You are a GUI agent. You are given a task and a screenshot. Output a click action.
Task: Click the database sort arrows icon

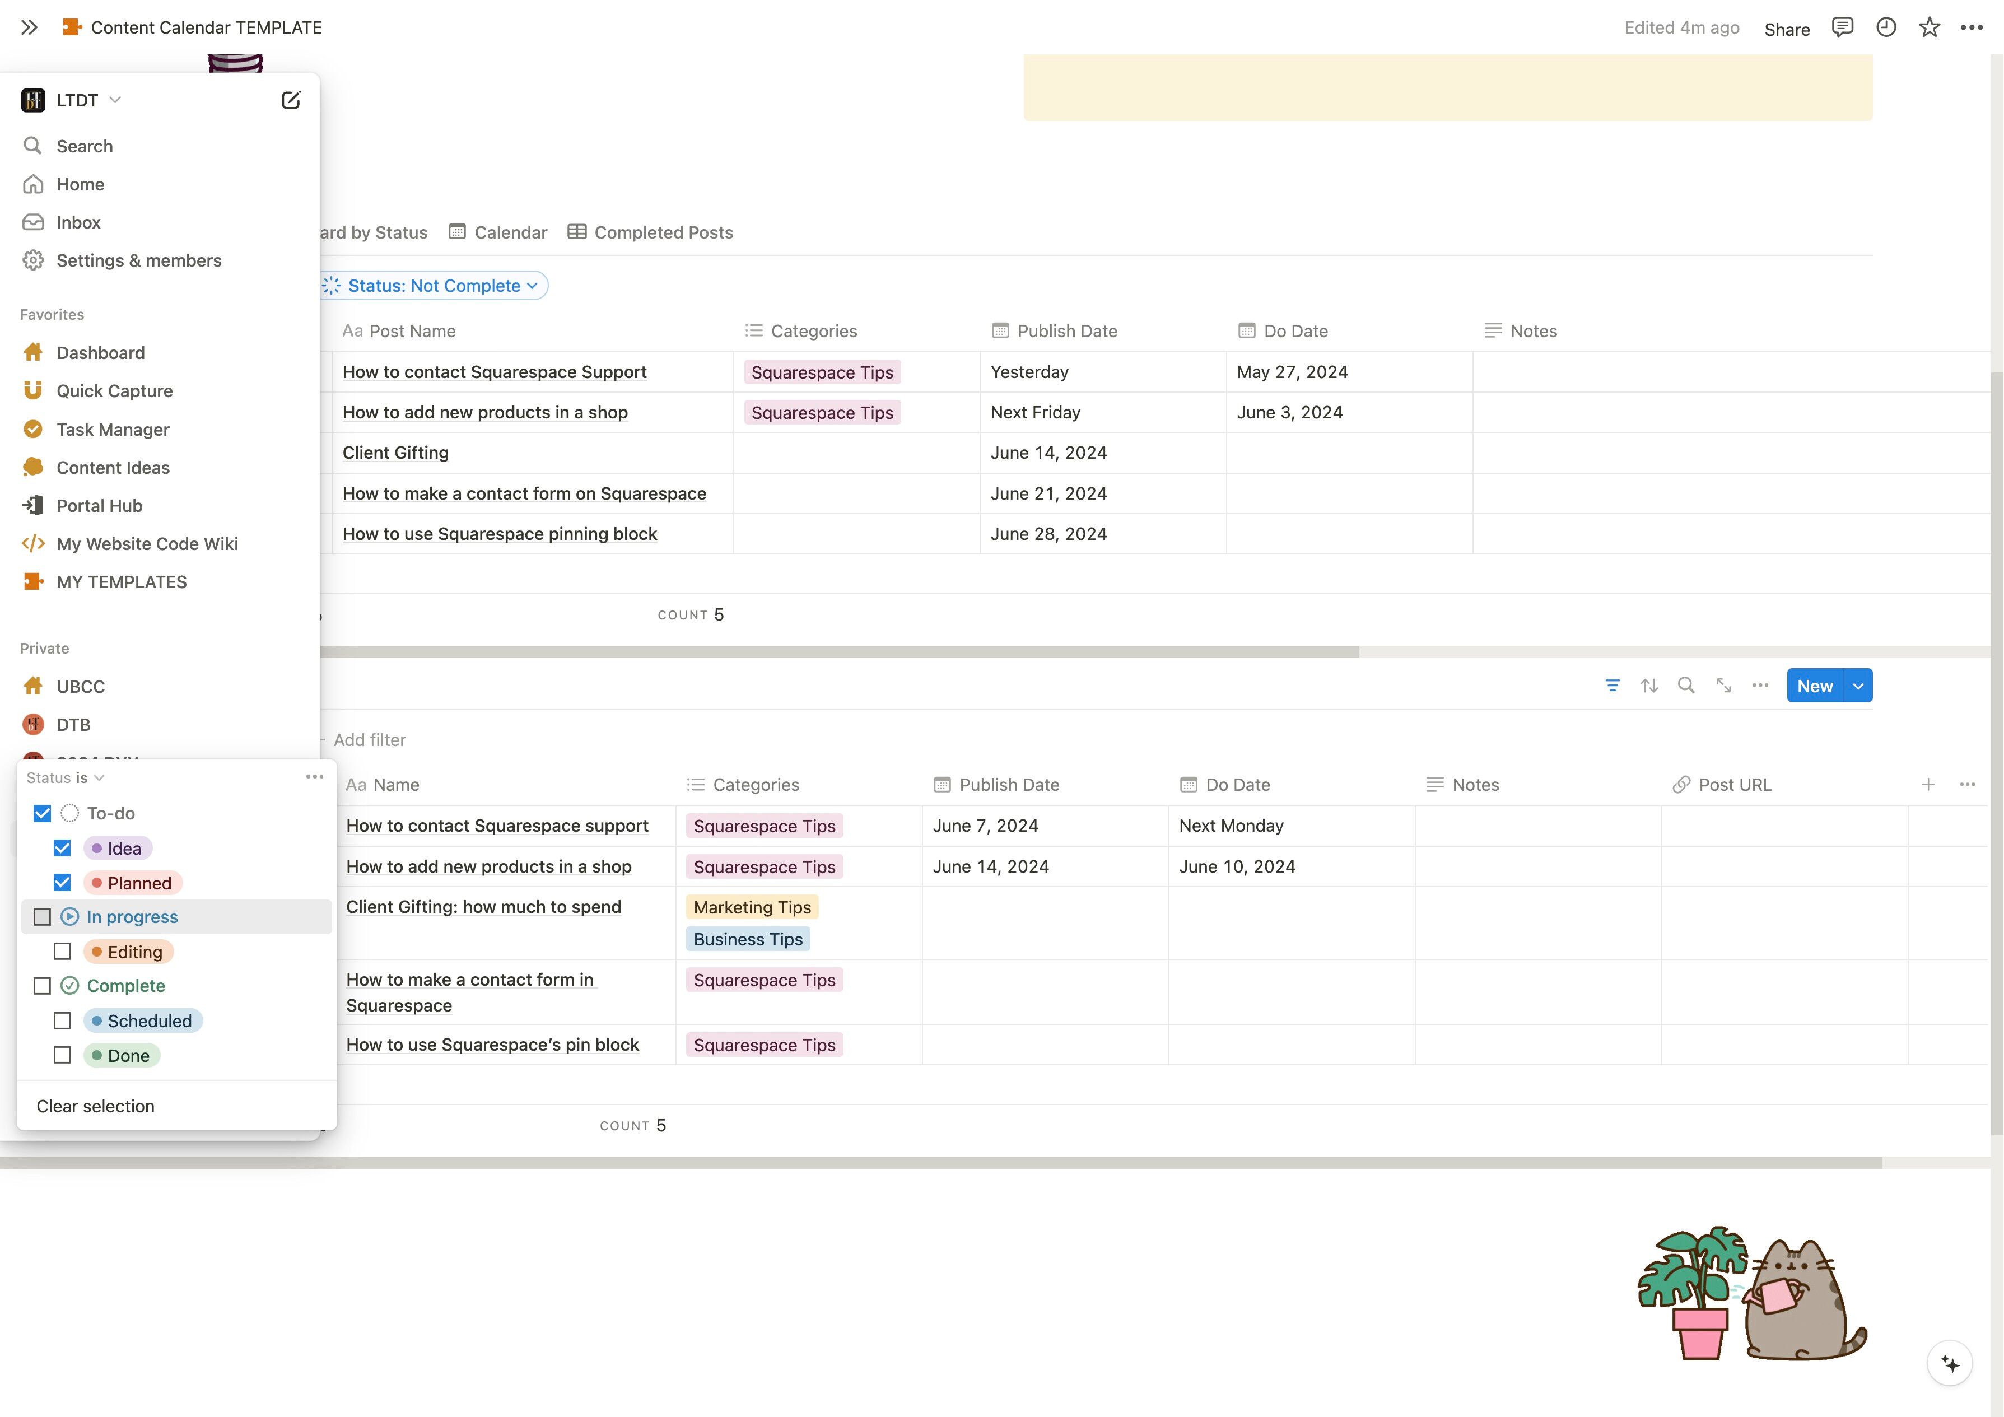point(1649,686)
